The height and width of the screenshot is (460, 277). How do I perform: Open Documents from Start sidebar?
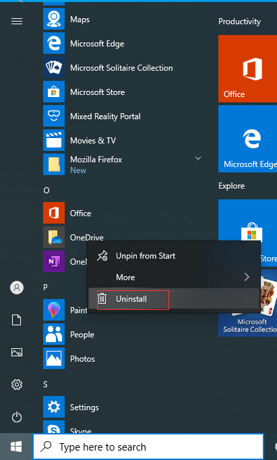[x=17, y=320]
